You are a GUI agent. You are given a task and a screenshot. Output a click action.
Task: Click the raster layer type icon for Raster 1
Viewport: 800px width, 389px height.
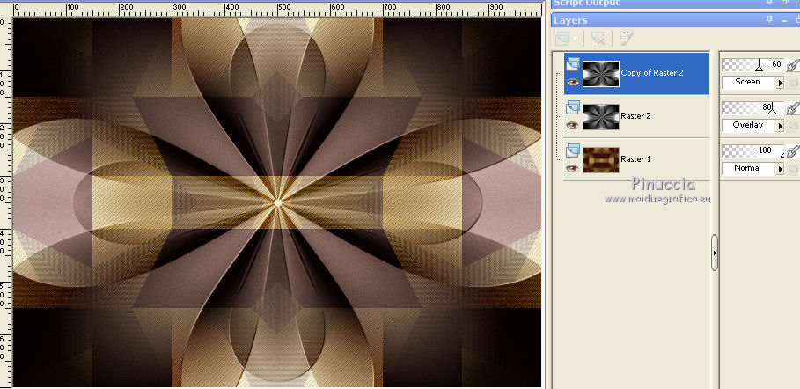pyautogui.click(x=572, y=150)
